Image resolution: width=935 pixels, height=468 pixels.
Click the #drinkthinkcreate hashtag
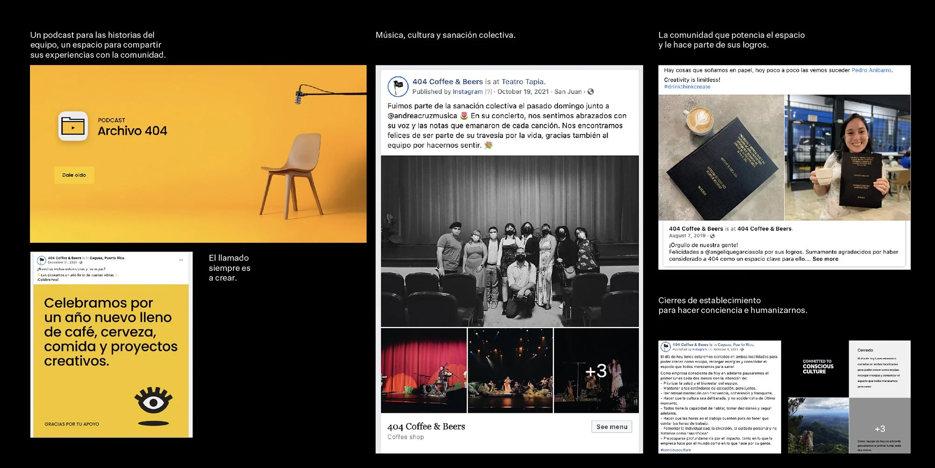pyautogui.click(x=687, y=87)
